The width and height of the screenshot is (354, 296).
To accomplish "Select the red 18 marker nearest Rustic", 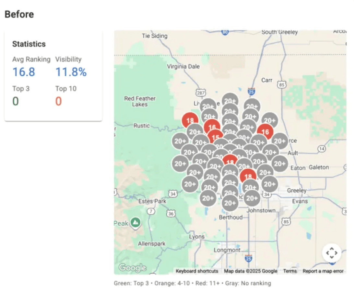I will pos(190,120).
